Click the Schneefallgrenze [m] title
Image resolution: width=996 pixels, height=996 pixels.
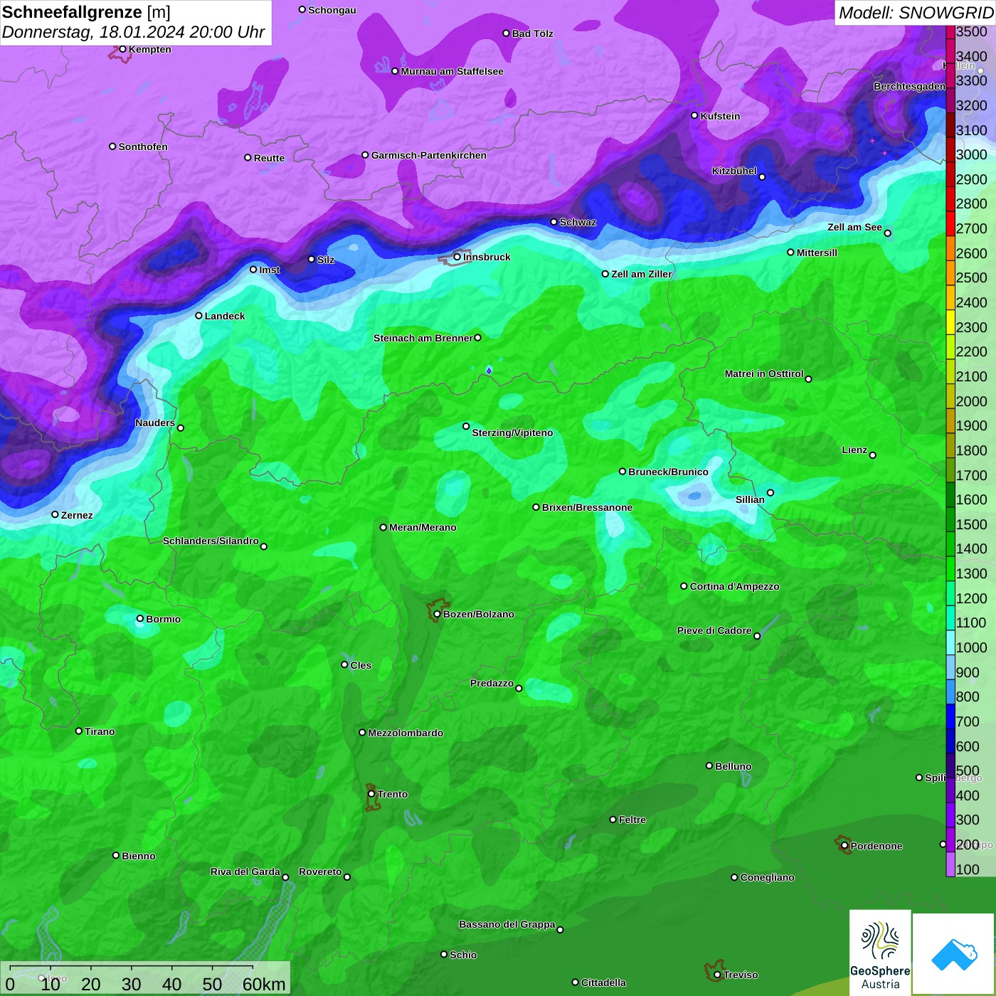[x=86, y=12]
